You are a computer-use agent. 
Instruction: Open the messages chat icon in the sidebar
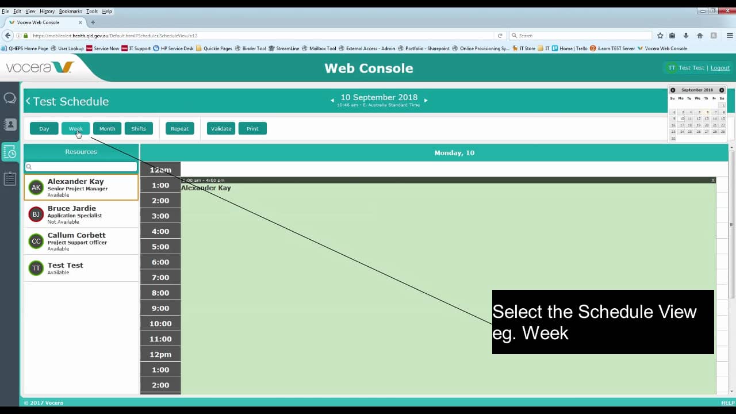[10, 98]
